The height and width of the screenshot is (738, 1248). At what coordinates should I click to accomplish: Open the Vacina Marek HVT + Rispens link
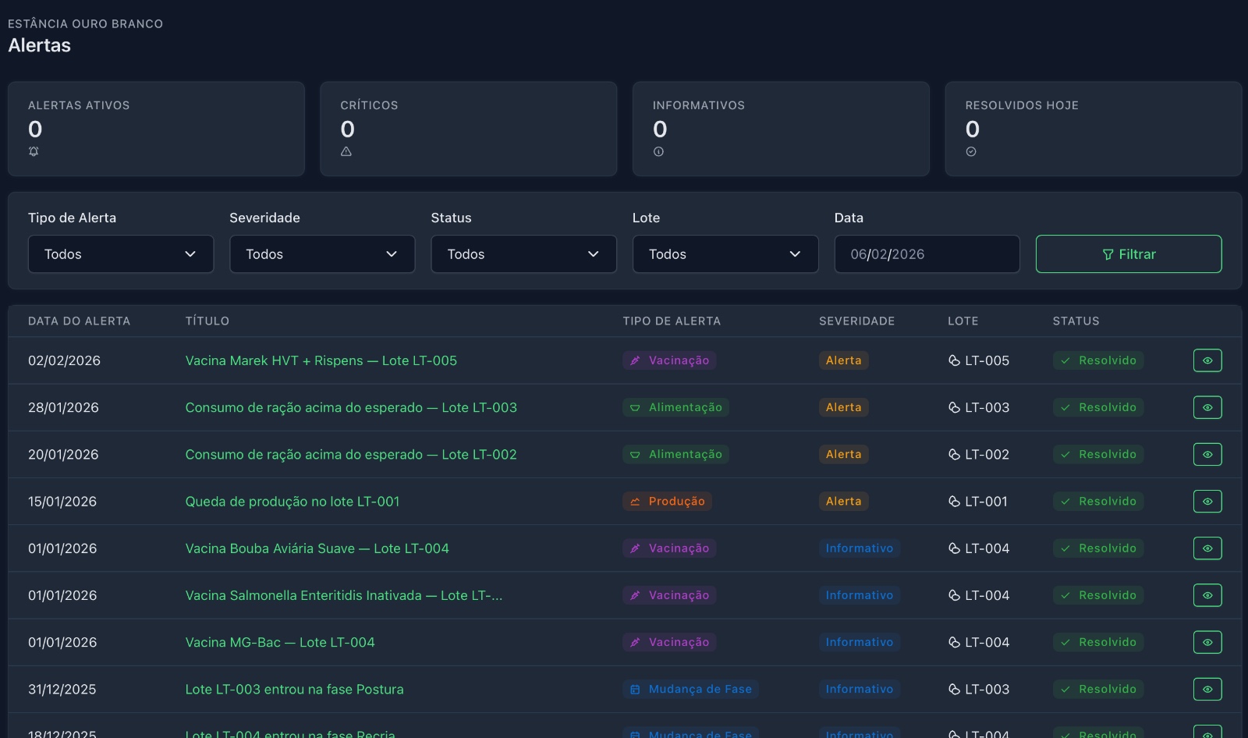[x=321, y=360]
